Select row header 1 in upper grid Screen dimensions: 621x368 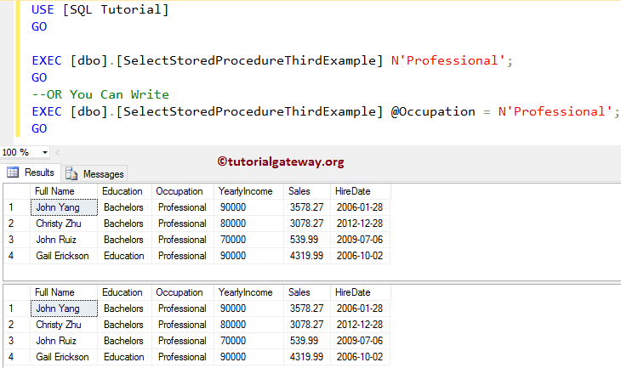coord(17,207)
